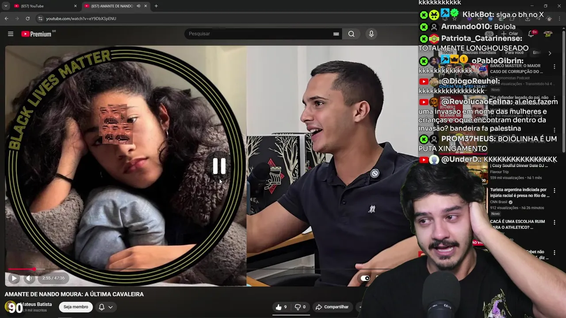View site information icon in address bar
This screenshot has height=318, width=566.
40,19
